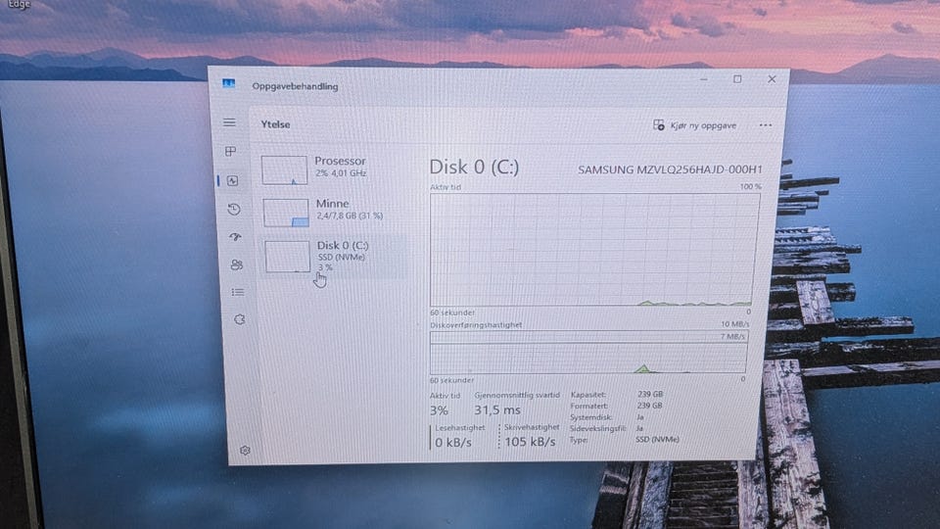
Task: Click the Aktiv tid disk graph
Action: (x=594, y=250)
